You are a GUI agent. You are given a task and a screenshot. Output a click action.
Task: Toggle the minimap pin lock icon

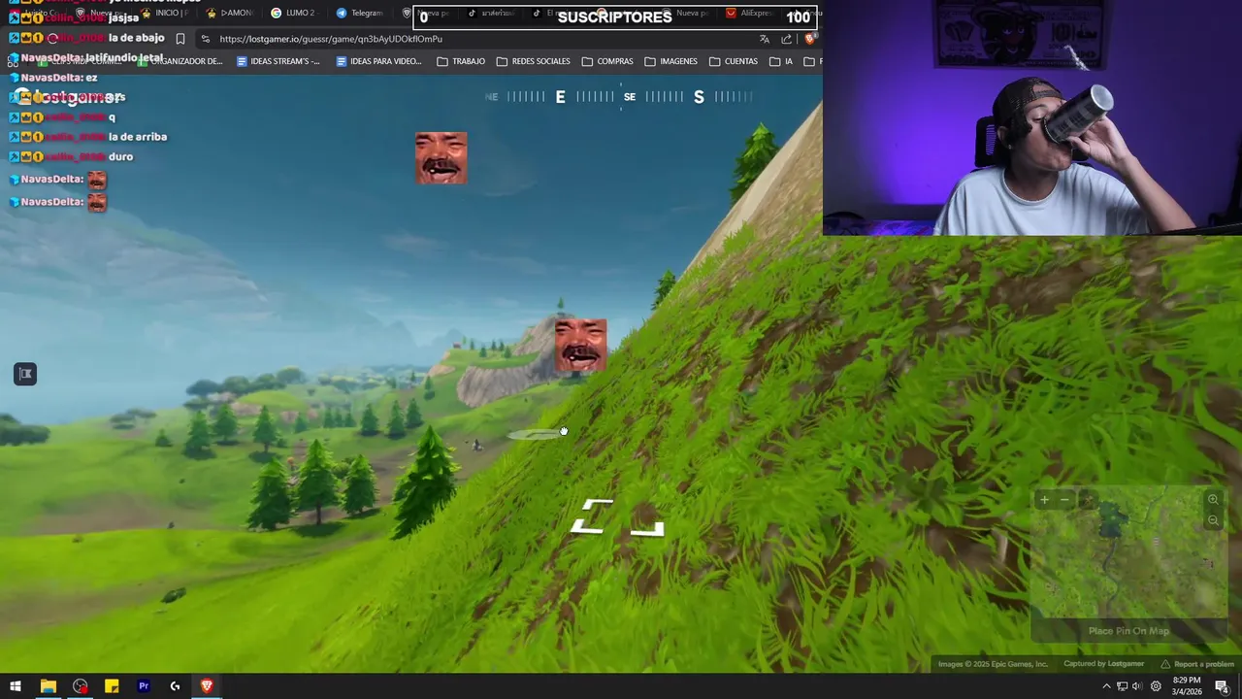pyautogui.click(x=1088, y=500)
